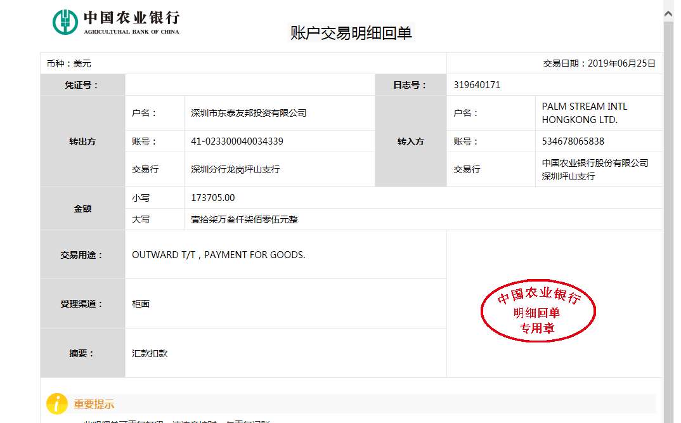This screenshot has height=423, width=681.
Task: Click the 转出方 header cell
Action: [x=82, y=141]
